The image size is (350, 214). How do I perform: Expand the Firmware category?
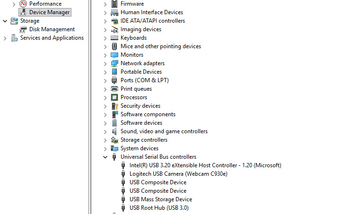[x=105, y=4]
